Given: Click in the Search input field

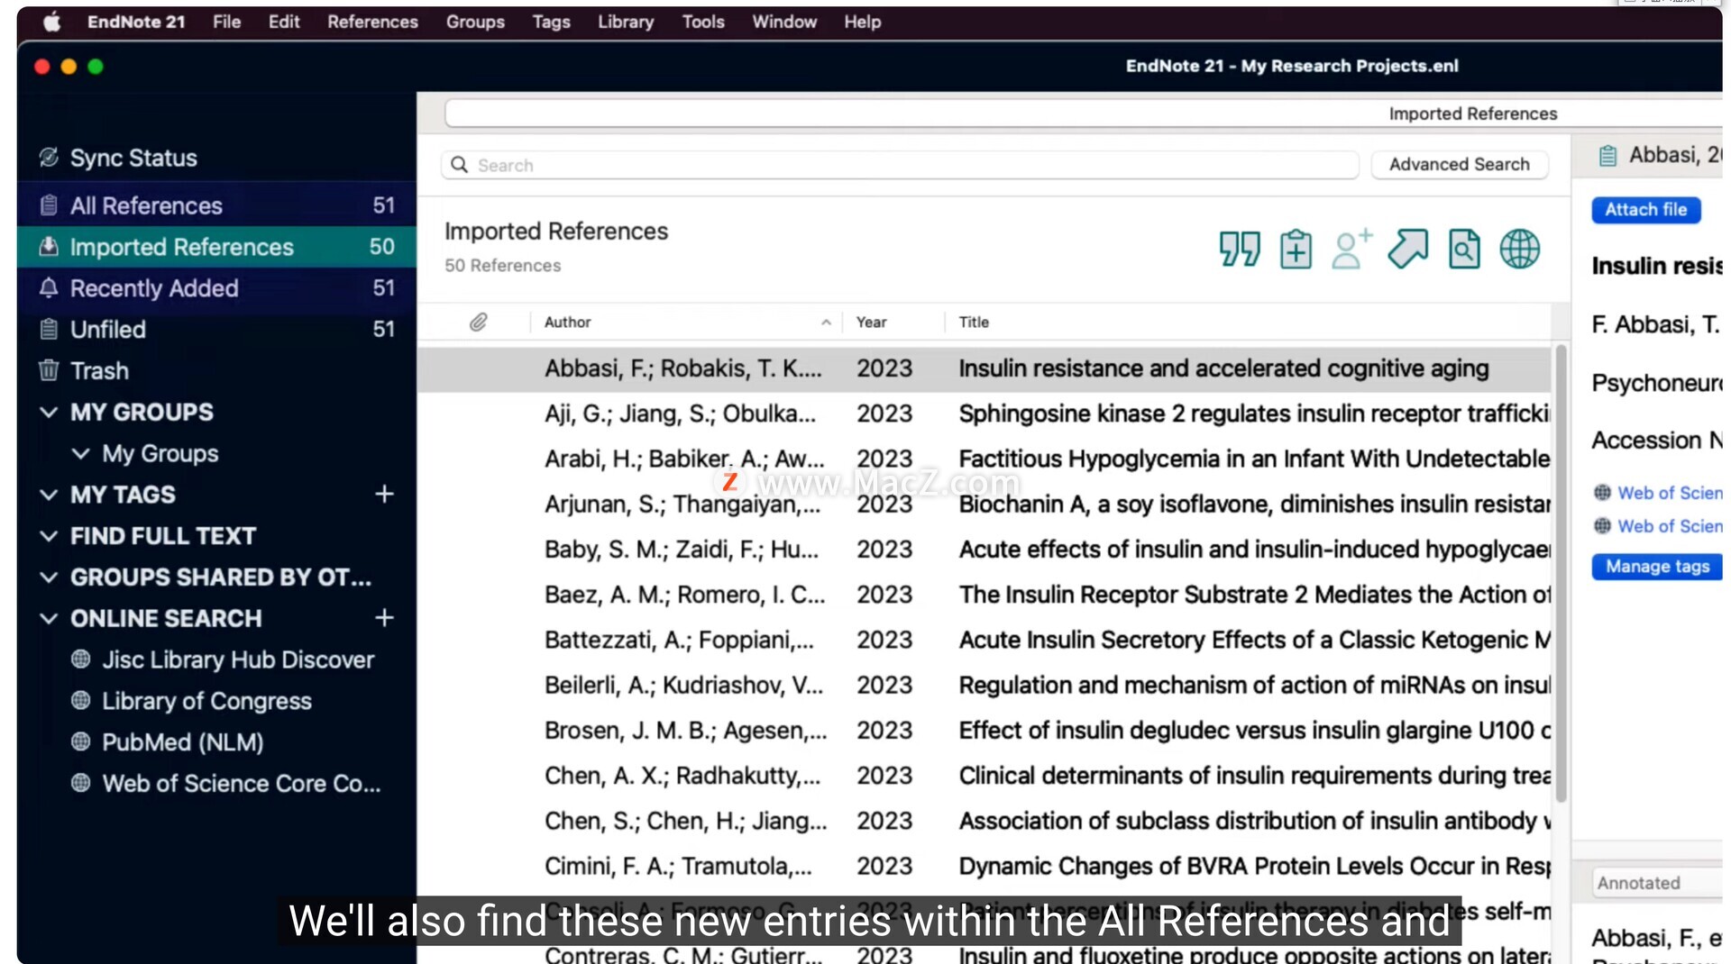Looking at the screenshot, I should [900, 165].
